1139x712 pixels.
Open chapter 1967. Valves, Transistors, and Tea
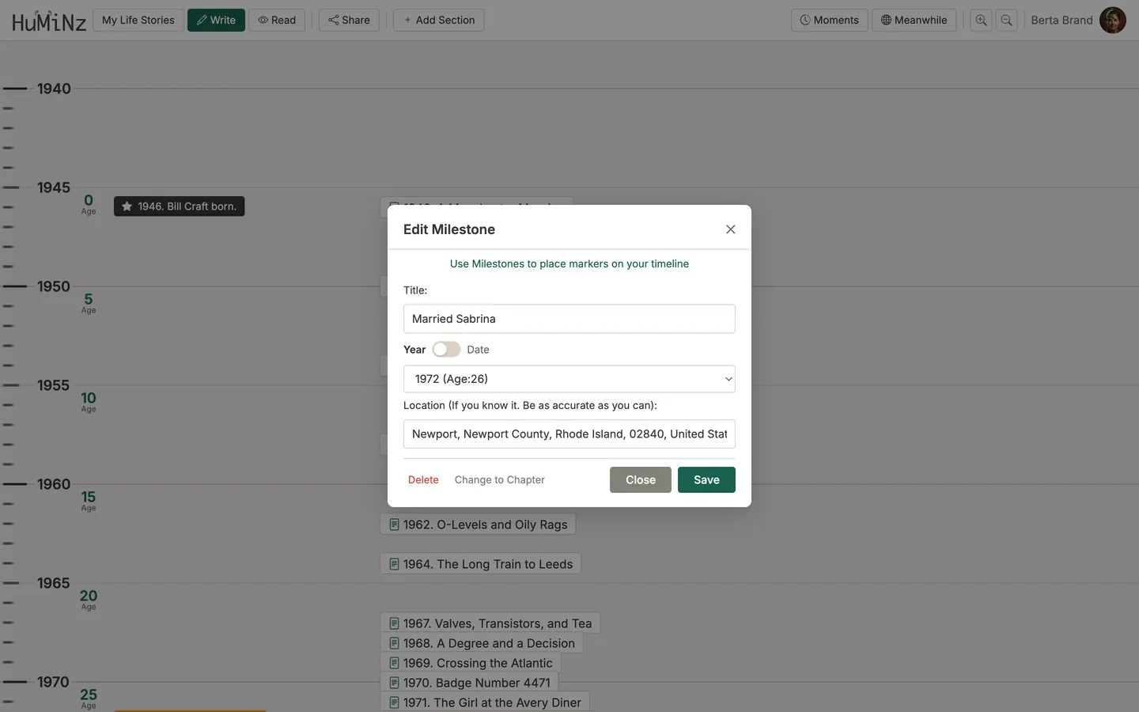(x=490, y=623)
